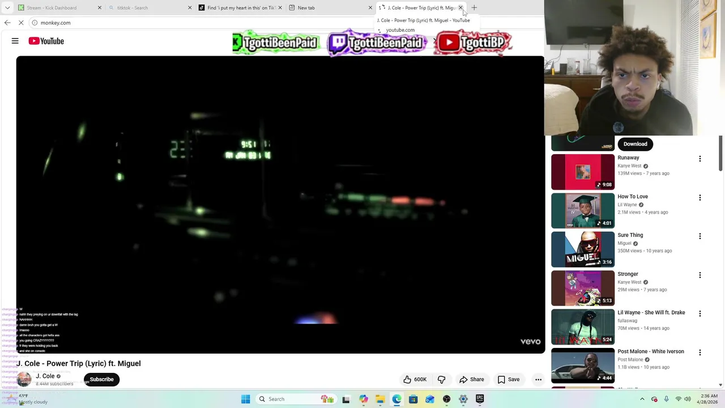725x408 pixels.
Task: Open the tab search dropdown arrow
Action: tap(7, 8)
